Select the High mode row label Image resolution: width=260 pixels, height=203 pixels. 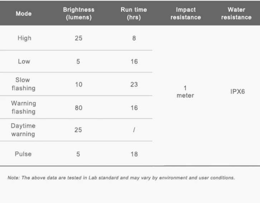tap(24, 39)
